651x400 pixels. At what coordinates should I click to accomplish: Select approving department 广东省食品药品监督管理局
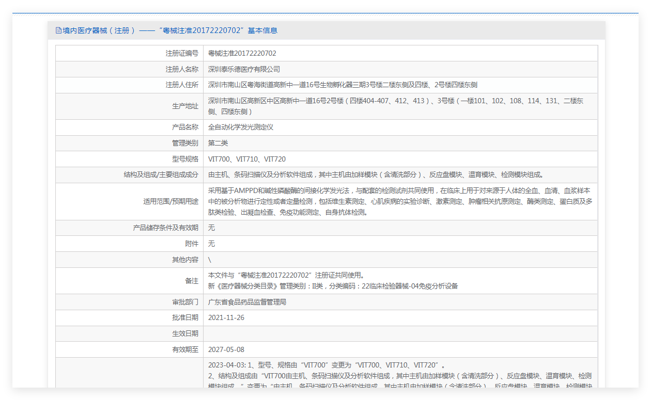[247, 302]
